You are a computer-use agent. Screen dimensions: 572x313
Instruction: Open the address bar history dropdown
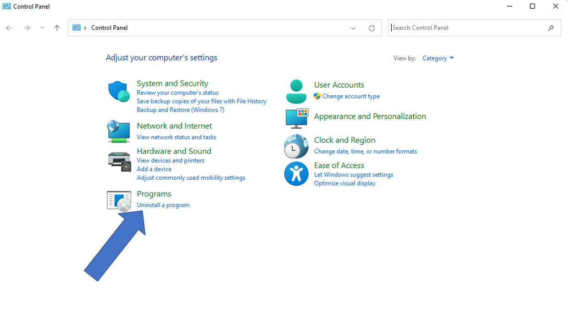point(353,28)
